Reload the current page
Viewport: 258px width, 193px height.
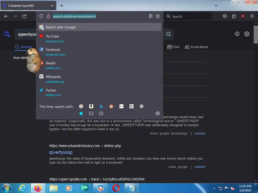point(24,16)
